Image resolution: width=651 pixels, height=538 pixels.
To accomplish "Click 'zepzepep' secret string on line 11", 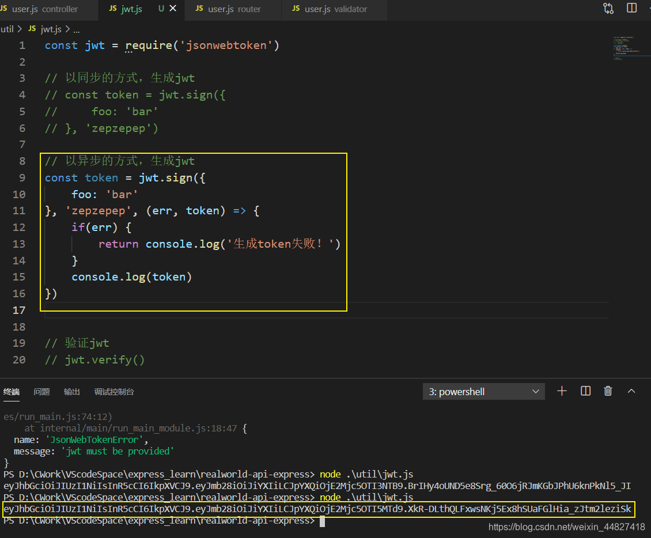I will point(99,211).
